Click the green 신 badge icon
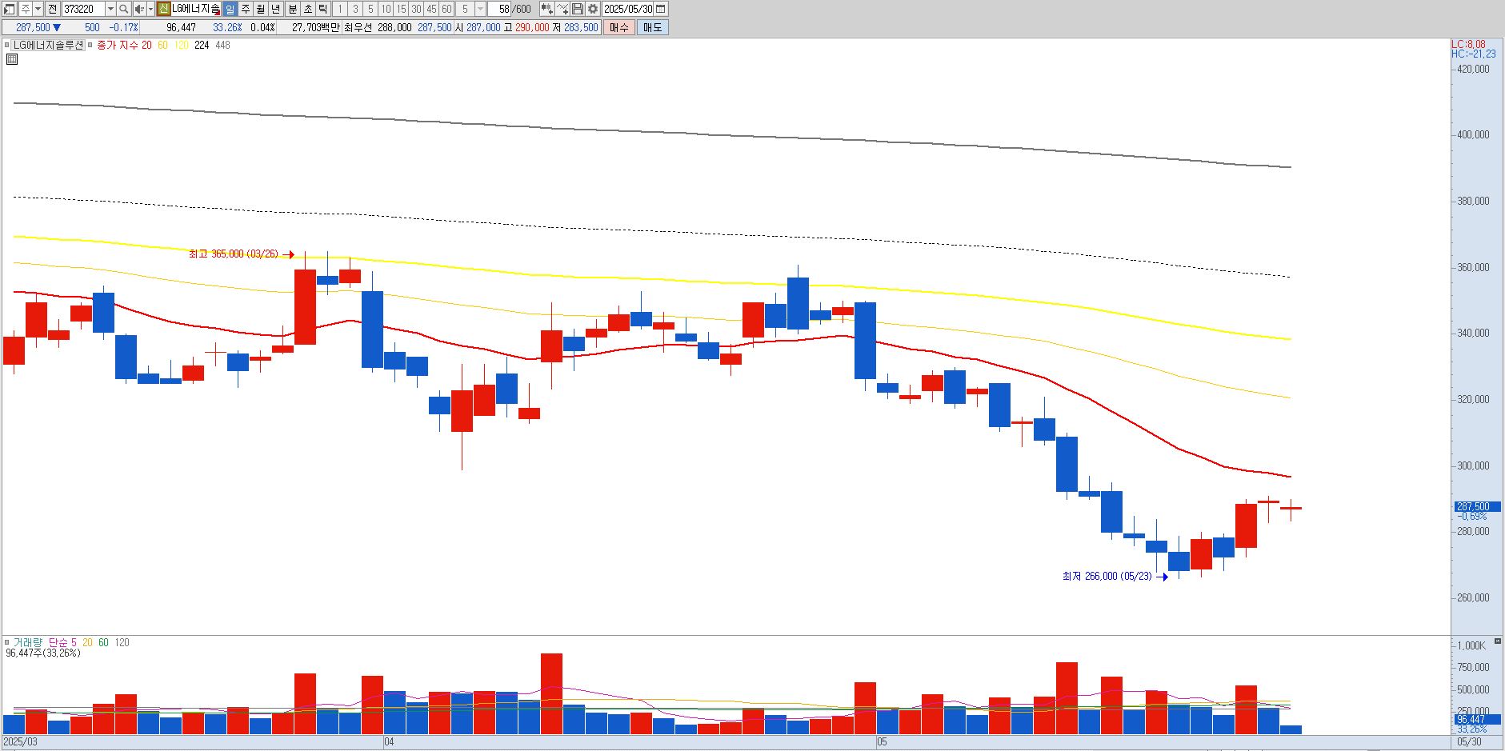1505x751 pixels. click(x=163, y=9)
